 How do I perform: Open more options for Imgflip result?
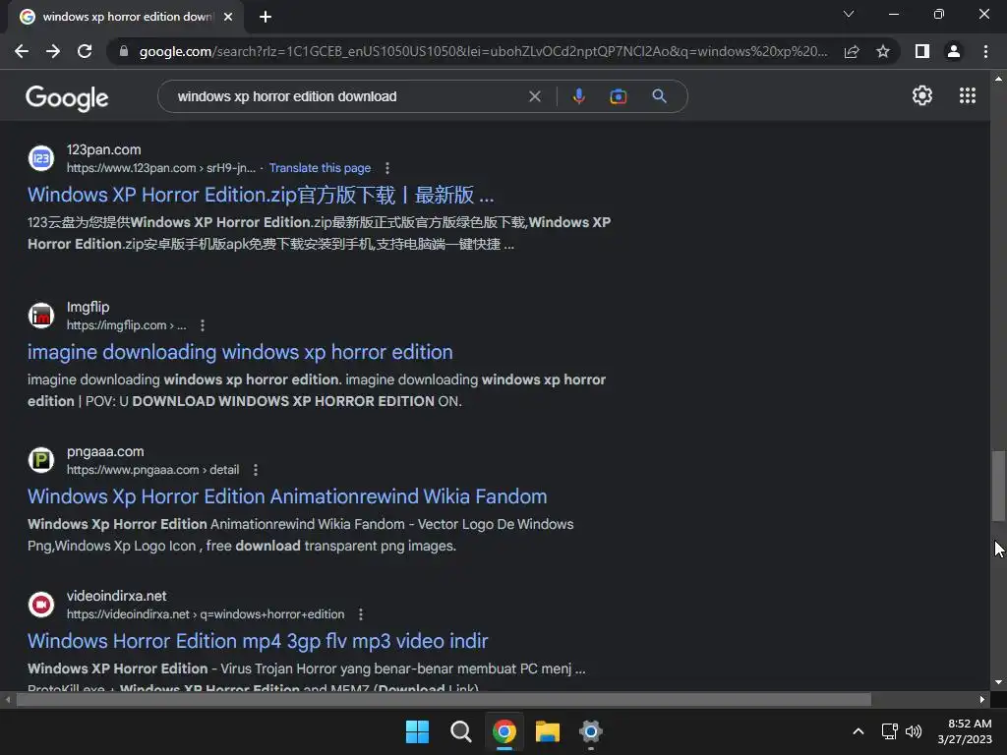coord(203,325)
